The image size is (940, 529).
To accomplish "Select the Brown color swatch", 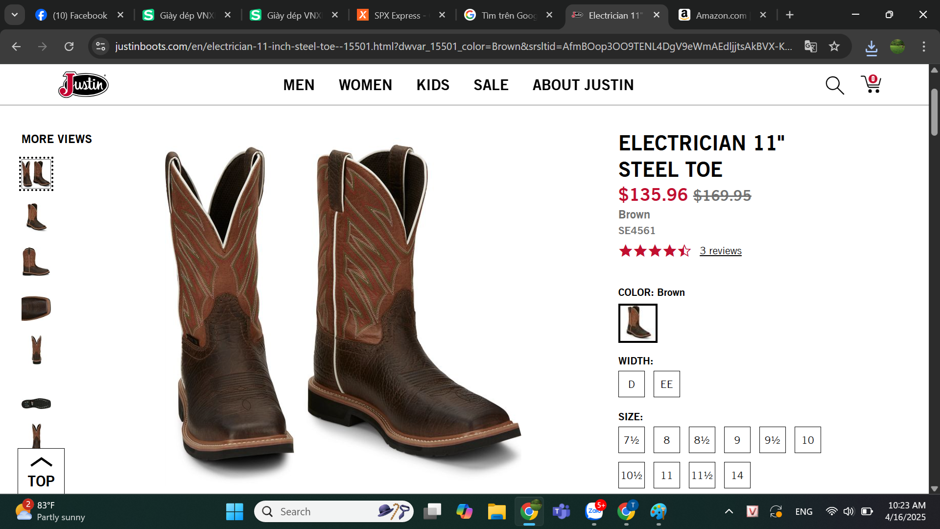I will coord(637,323).
